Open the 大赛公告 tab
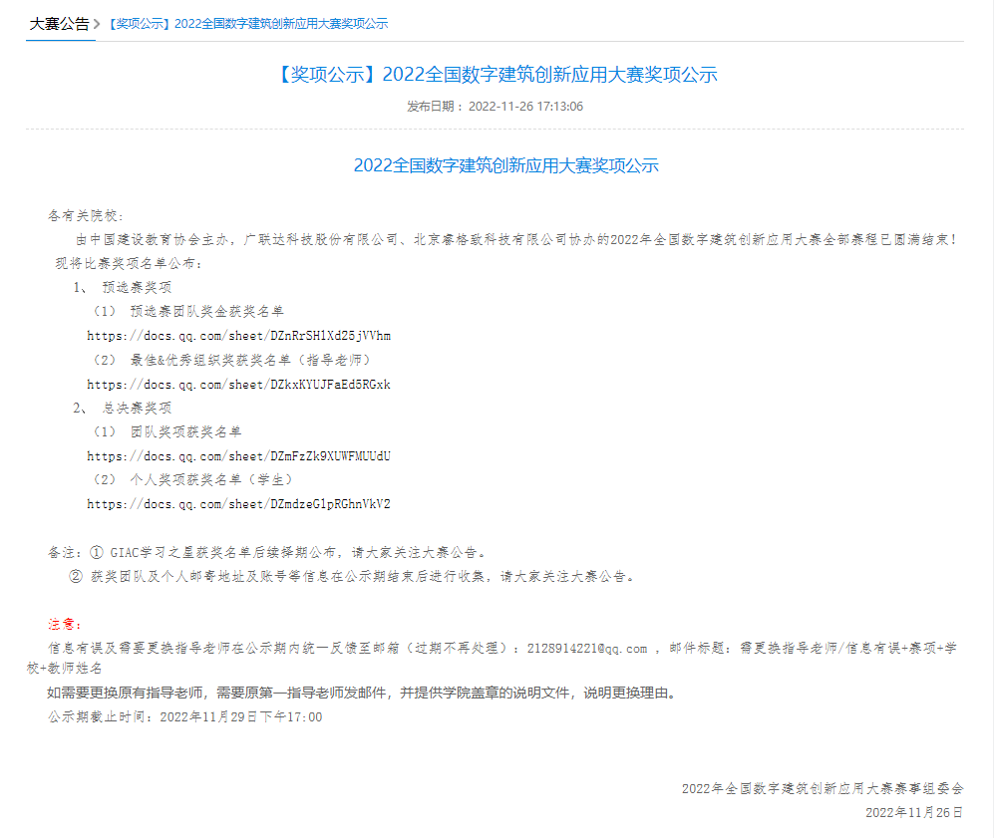This screenshot has width=994, height=838. pyautogui.click(x=59, y=24)
